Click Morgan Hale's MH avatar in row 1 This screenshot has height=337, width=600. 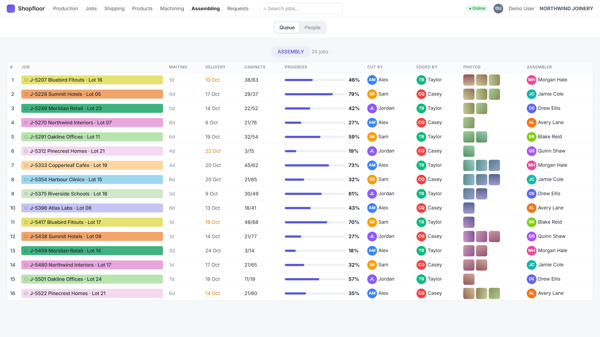pyautogui.click(x=531, y=80)
